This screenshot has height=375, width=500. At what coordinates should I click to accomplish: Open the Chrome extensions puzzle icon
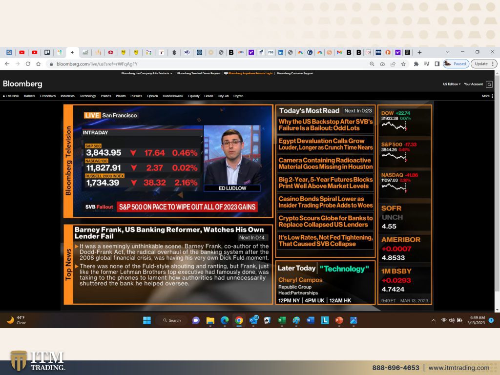coord(416,64)
